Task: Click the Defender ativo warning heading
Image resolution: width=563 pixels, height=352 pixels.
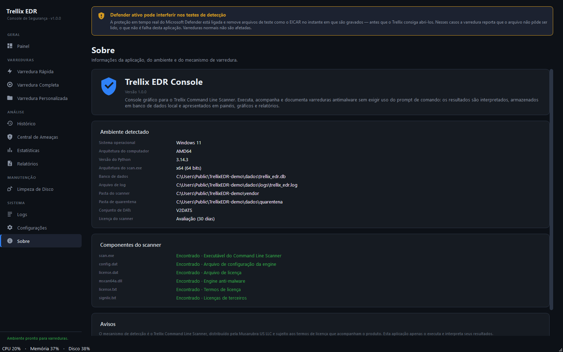Action: pos(168,15)
